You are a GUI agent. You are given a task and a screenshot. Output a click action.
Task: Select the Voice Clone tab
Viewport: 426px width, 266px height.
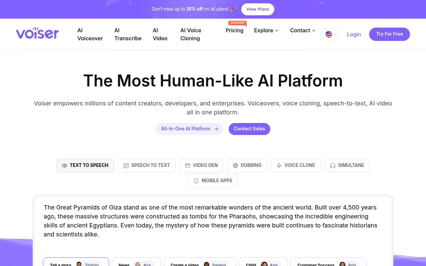pos(296,166)
